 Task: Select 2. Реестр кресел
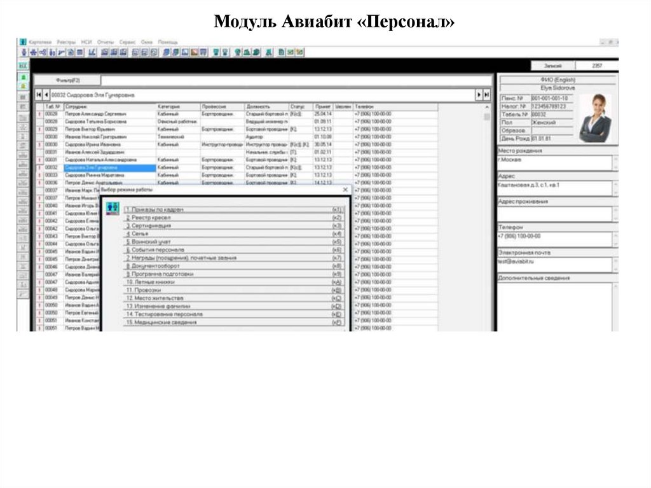pos(234,218)
